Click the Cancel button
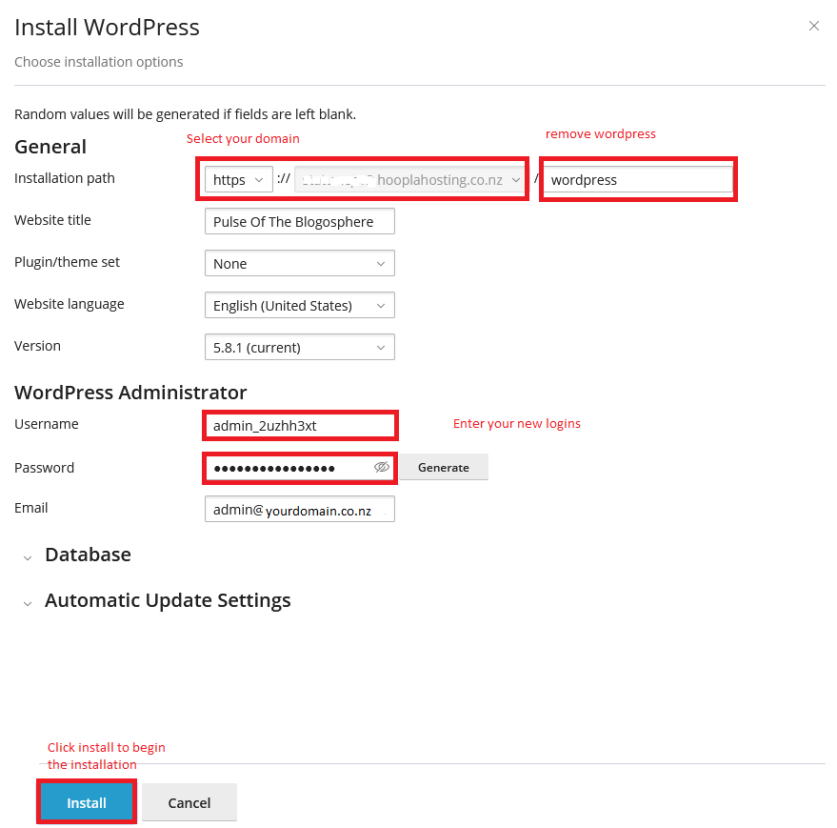The image size is (837, 828). click(x=189, y=803)
